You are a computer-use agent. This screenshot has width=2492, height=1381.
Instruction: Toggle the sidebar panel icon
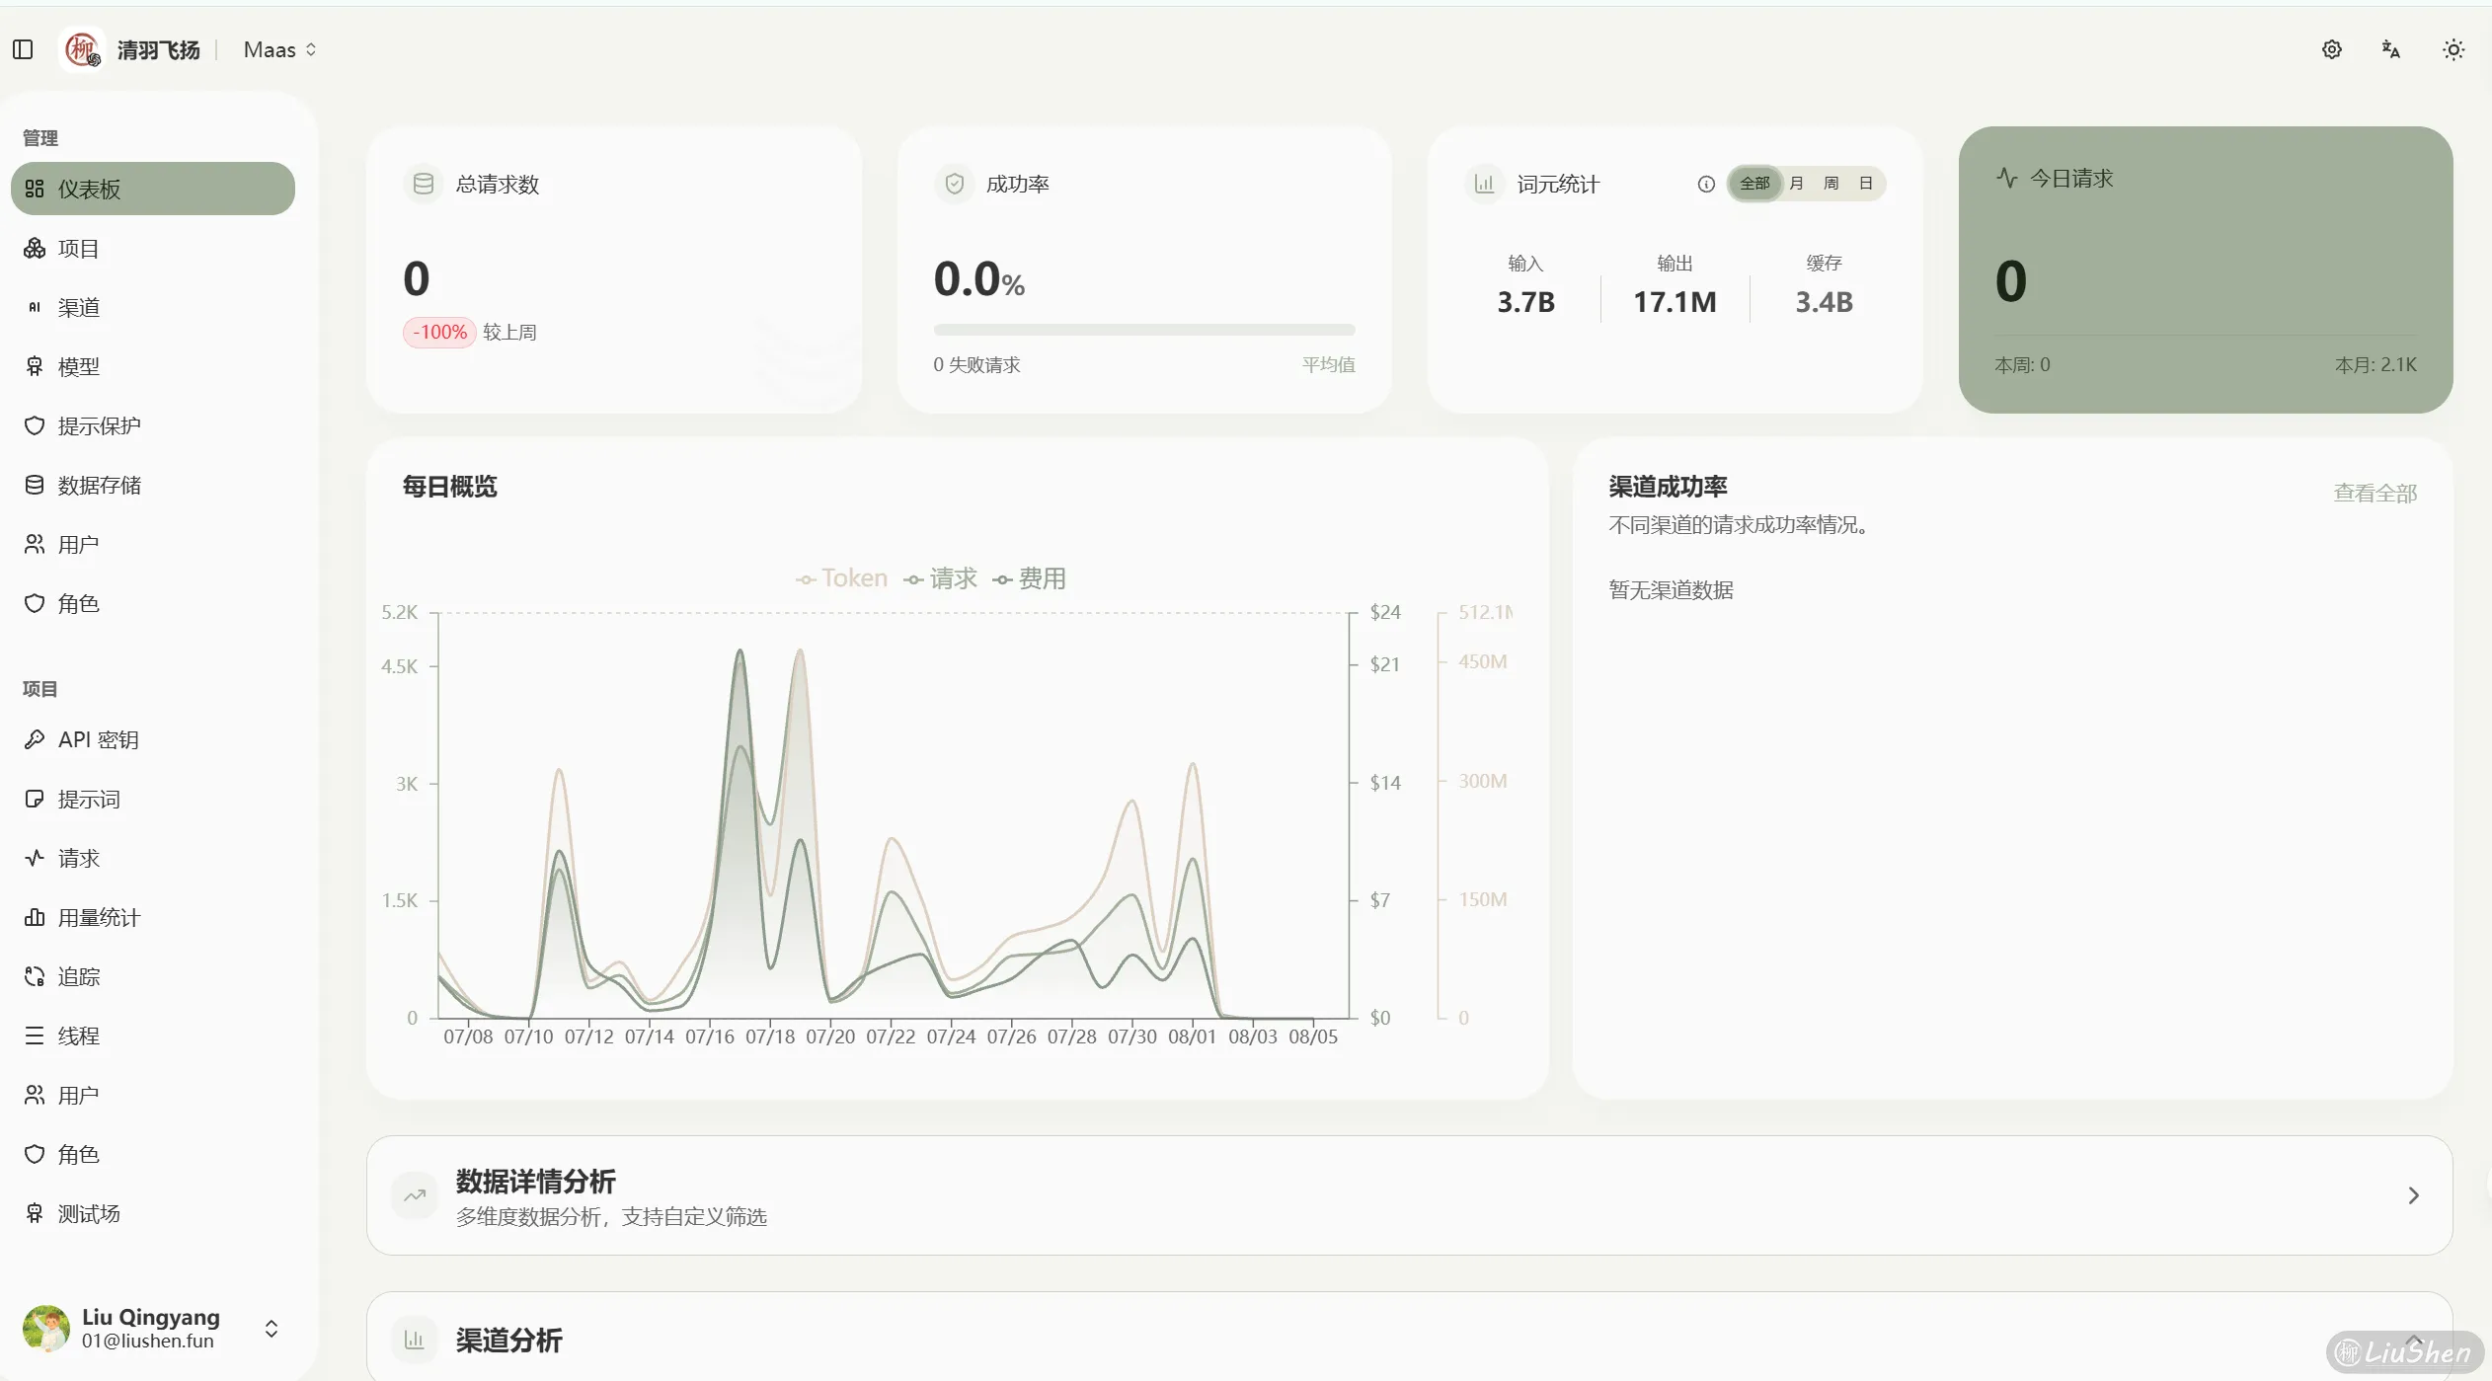pos(23,49)
